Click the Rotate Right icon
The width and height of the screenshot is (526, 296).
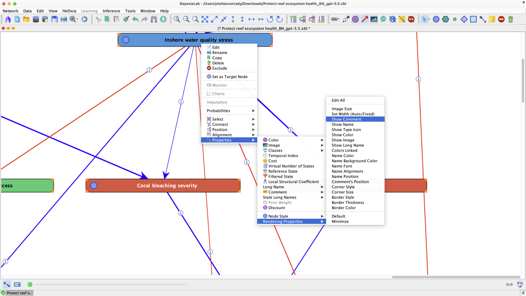[x=279, y=19]
